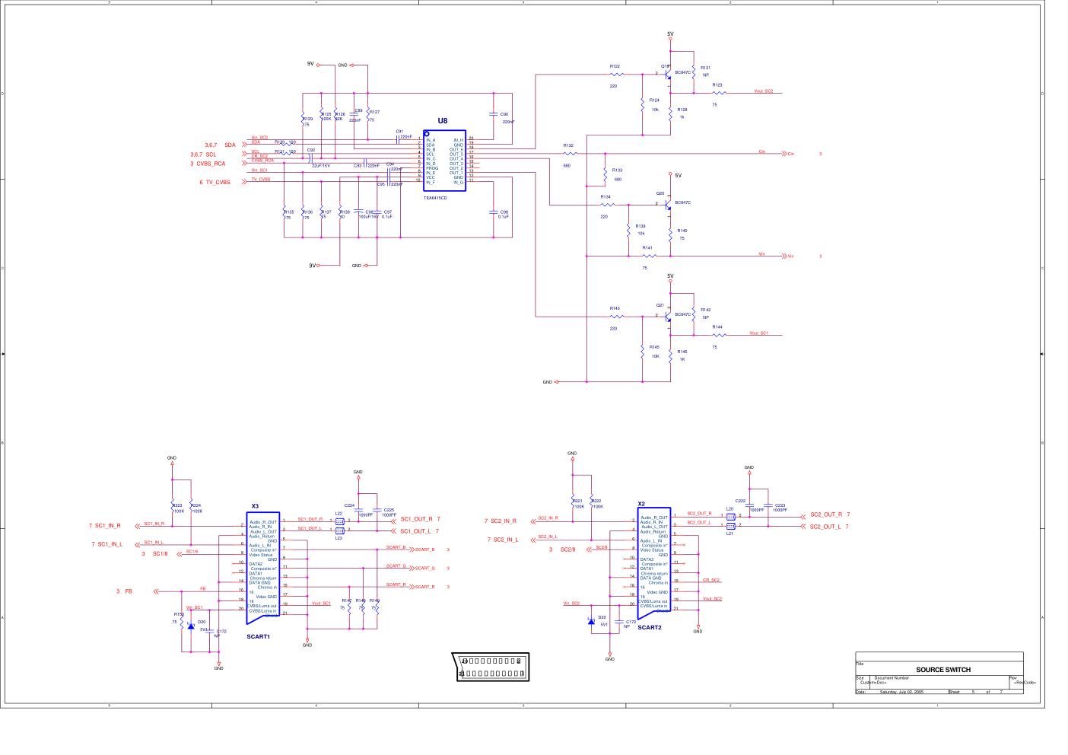The height and width of the screenshot is (755, 1068).
Task: Click ferrite bead L21 symbol
Action: (731, 526)
